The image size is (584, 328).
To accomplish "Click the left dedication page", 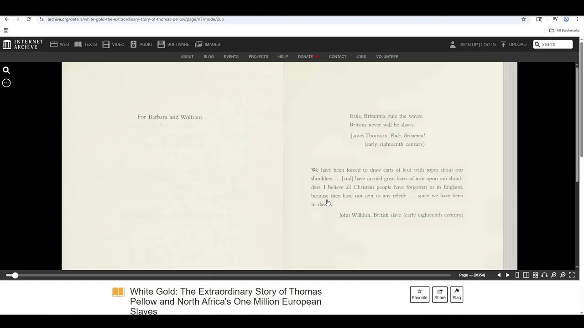I will [172, 166].
